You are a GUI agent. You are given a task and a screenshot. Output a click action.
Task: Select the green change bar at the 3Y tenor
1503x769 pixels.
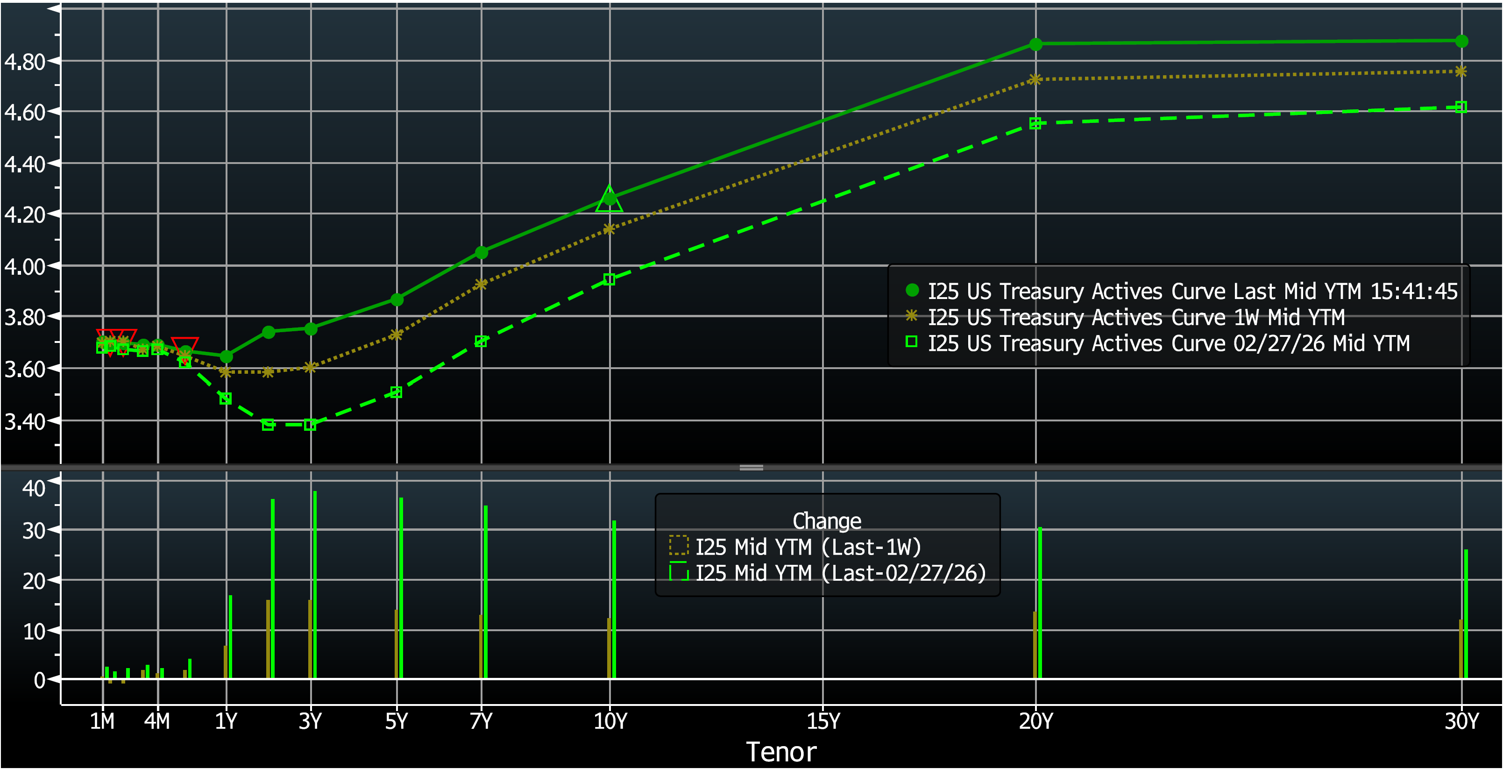click(315, 584)
